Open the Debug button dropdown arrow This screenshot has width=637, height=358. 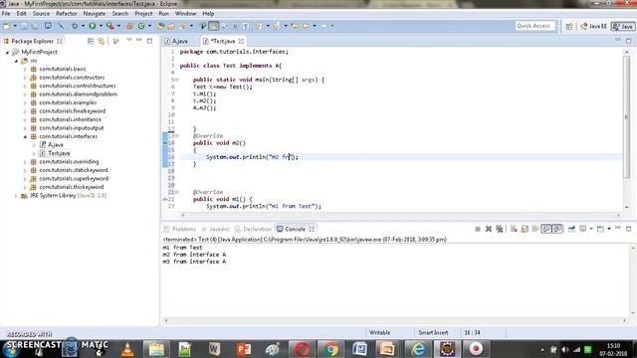[83, 26]
